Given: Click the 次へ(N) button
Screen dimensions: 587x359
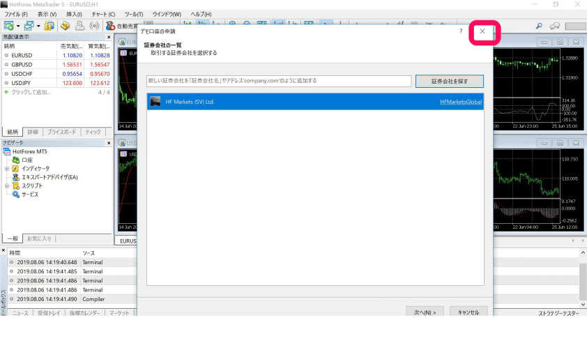Looking at the screenshot, I should [x=424, y=312].
